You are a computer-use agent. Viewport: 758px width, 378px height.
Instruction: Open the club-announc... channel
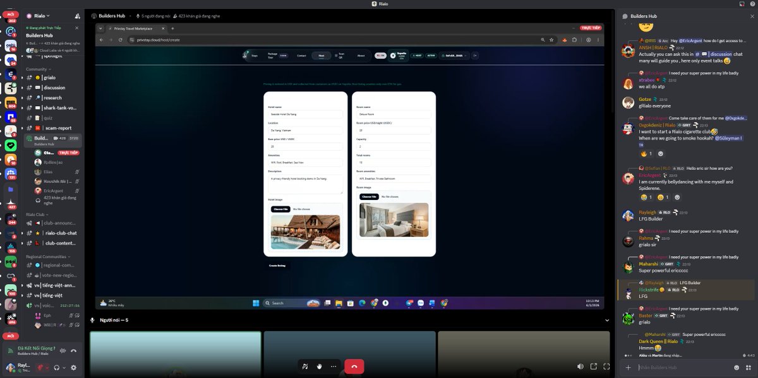[x=54, y=223]
